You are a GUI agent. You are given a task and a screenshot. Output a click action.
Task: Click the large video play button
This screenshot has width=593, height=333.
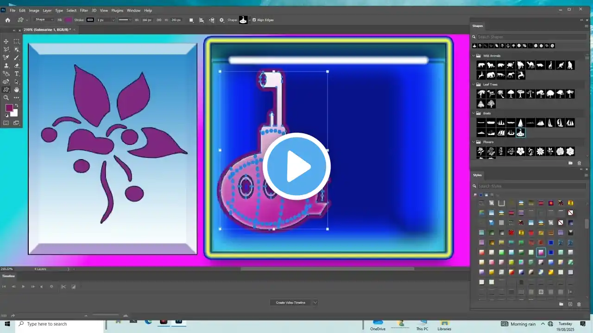[x=296, y=166]
